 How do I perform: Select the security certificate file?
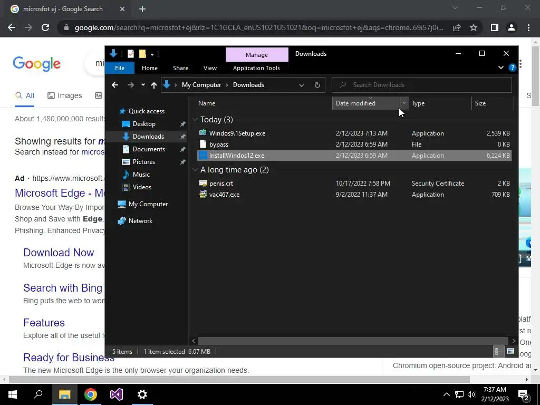(354, 183)
